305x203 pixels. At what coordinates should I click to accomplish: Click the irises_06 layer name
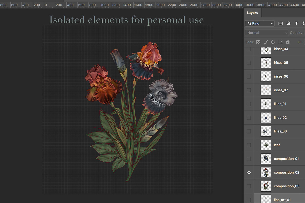(x=281, y=76)
